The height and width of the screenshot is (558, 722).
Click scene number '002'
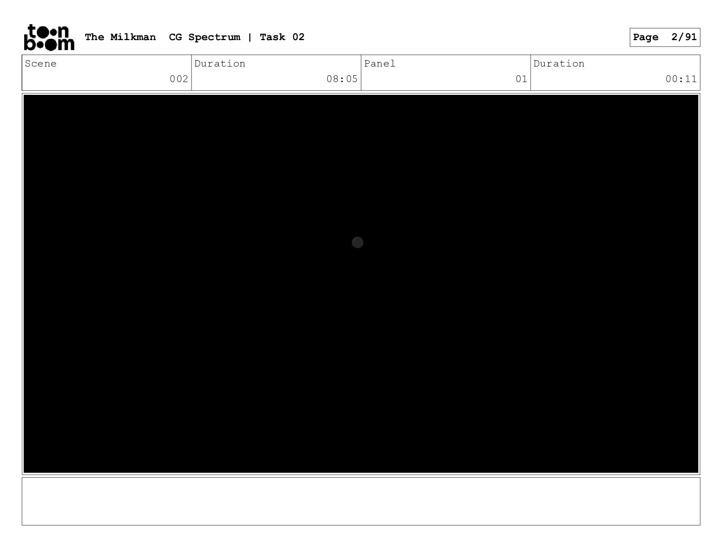point(179,79)
